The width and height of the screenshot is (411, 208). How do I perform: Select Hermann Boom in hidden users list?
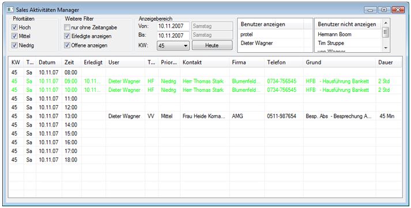pos(348,34)
